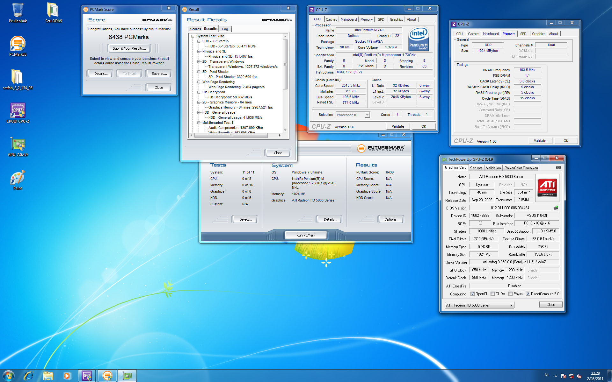Switch to GPU-Z via its taskbar button
The image size is (612, 382).
tap(127, 376)
